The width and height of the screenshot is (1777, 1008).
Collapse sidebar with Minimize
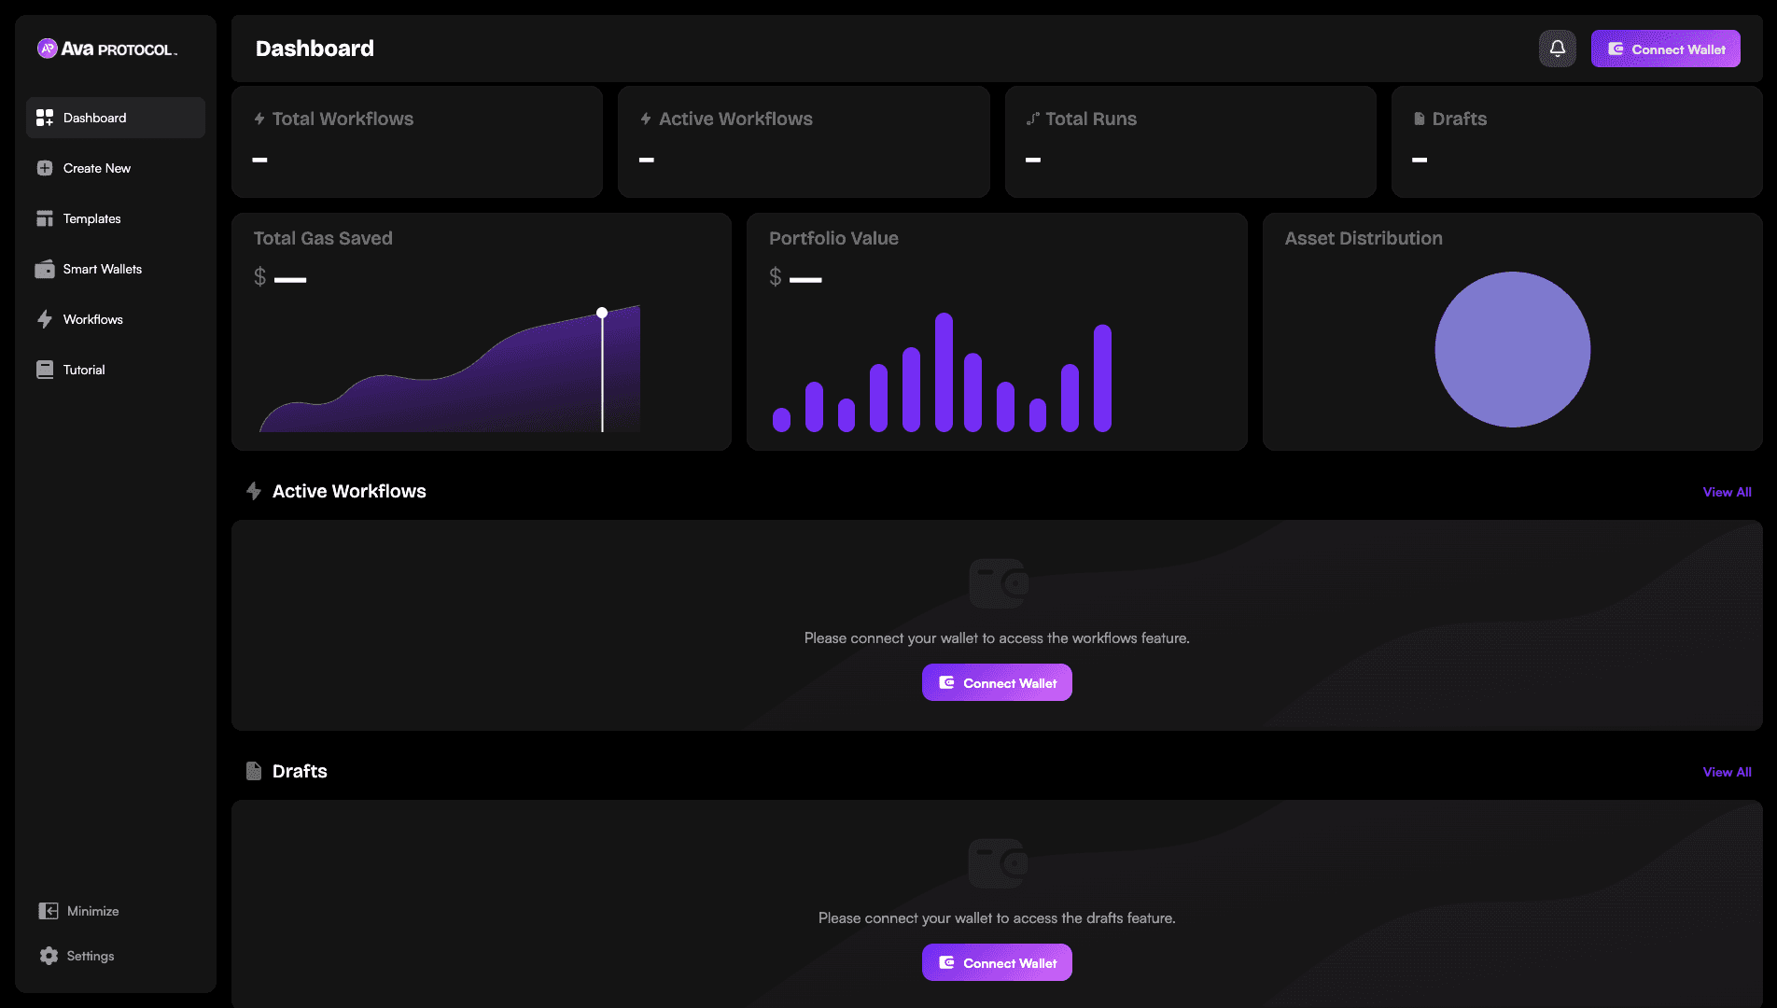tap(79, 911)
